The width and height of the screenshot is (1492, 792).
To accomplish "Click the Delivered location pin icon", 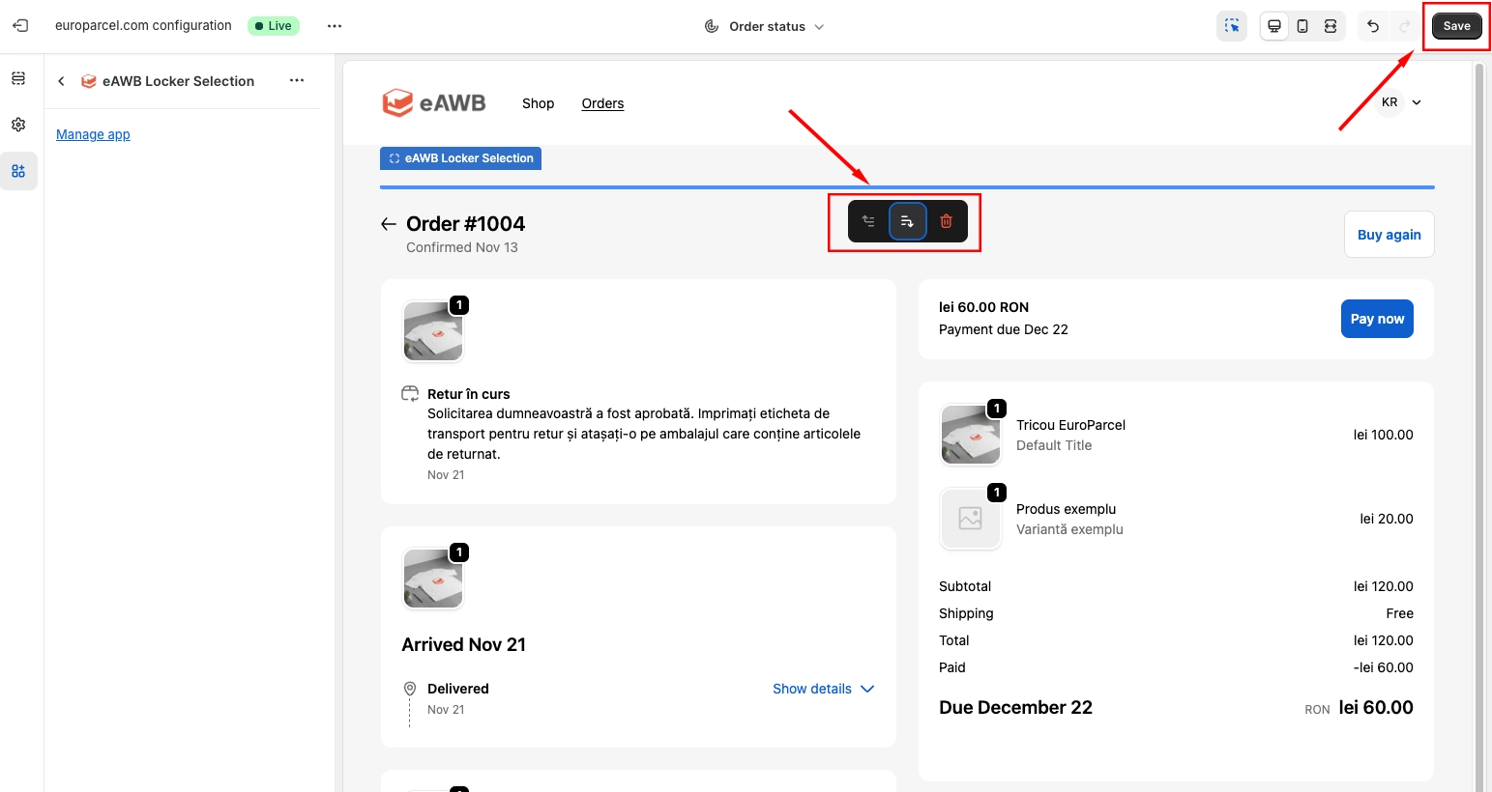I will click(410, 689).
